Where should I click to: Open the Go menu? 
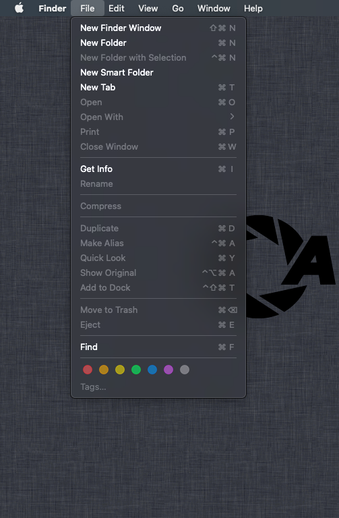tap(177, 8)
